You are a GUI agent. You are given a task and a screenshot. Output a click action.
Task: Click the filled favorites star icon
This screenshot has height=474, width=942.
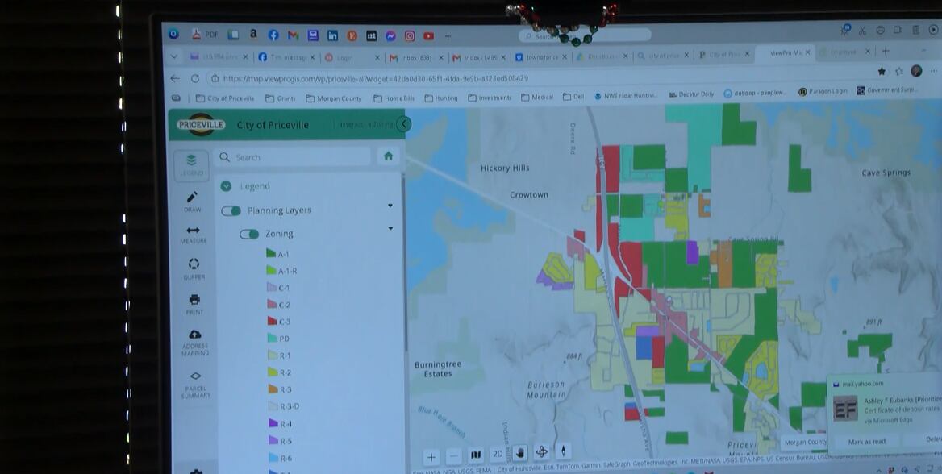click(882, 72)
